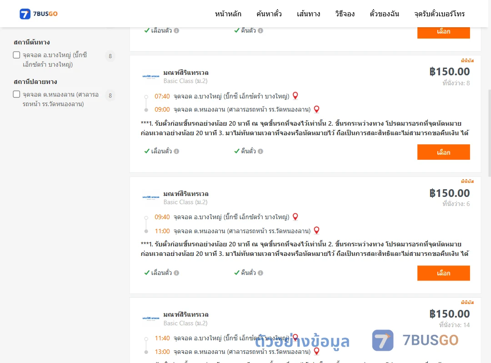Click the สถานีต้นทาง filter heading
This screenshot has height=363, width=491.
[x=32, y=42]
